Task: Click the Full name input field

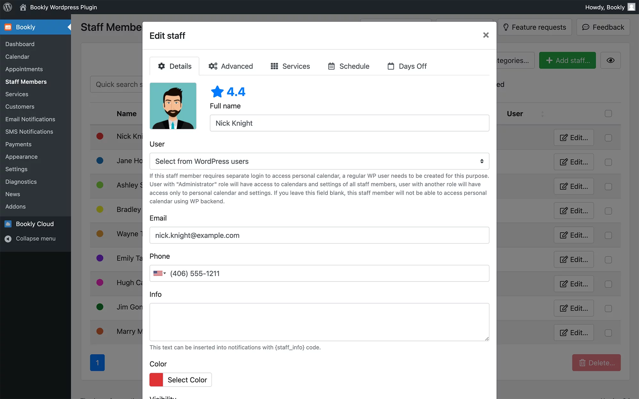Action: pyautogui.click(x=350, y=123)
